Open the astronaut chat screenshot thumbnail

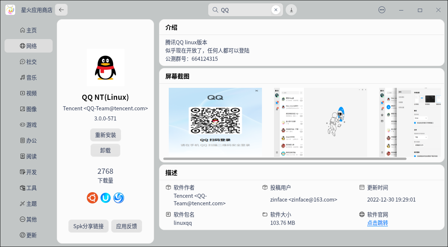click(321, 122)
